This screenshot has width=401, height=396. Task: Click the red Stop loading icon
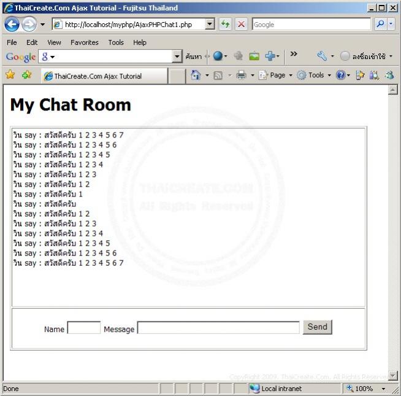click(241, 25)
